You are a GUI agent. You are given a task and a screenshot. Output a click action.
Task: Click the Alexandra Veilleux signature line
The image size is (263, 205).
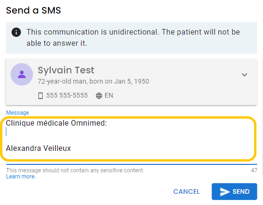point(38,148)
